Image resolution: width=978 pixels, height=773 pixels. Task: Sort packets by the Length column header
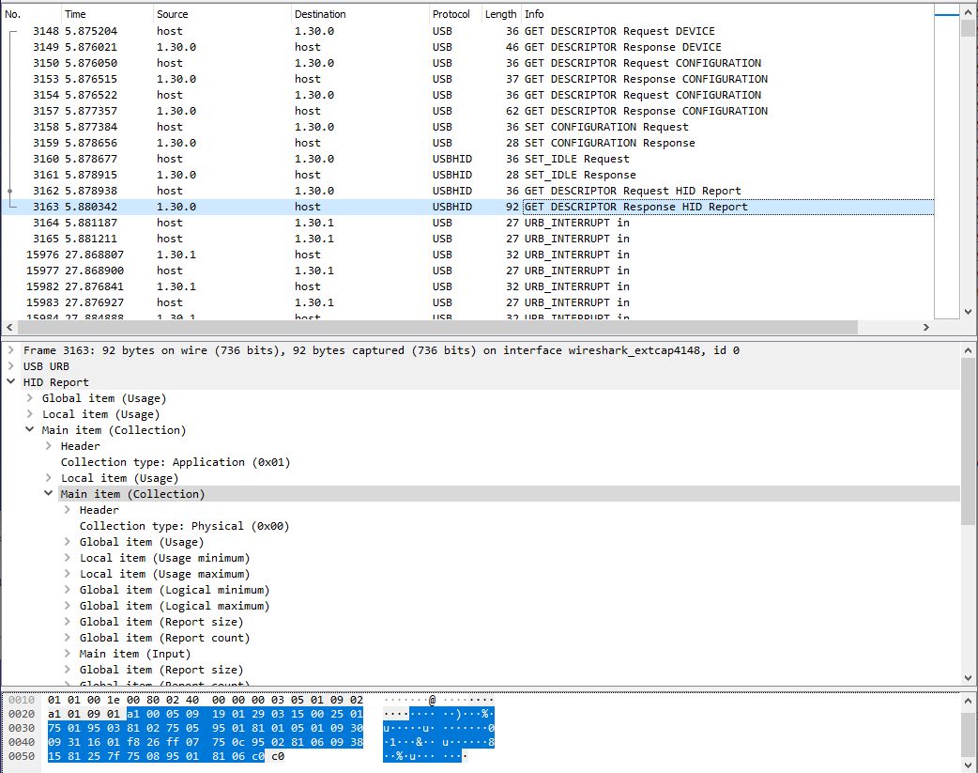point(501,14)
